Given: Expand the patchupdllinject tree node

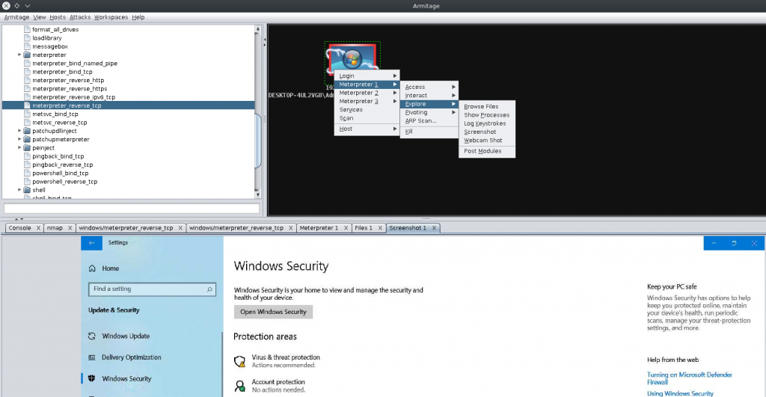Looking at the screenshot, I should coord(19,131).
